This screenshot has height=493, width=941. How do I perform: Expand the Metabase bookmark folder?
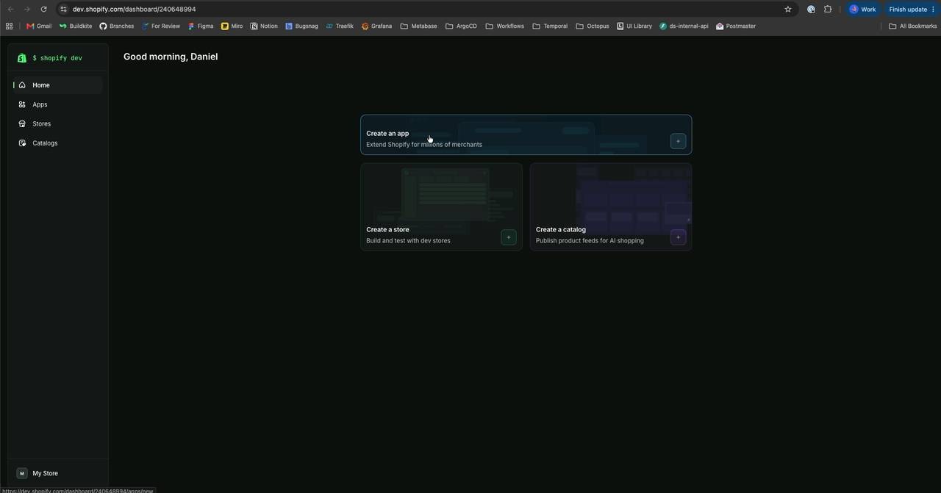click(x=419, y=26)
